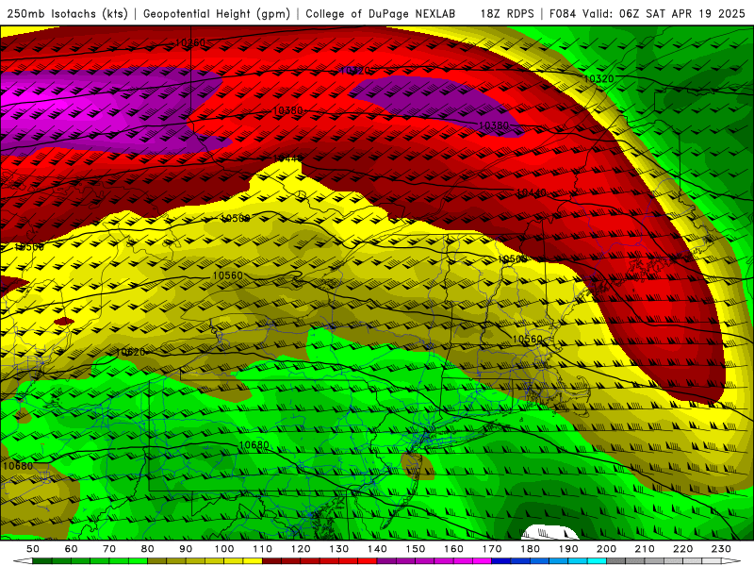Click the "250mb Isotachs (kts)" title text
The image size is (754, 566).
[67, 14]
